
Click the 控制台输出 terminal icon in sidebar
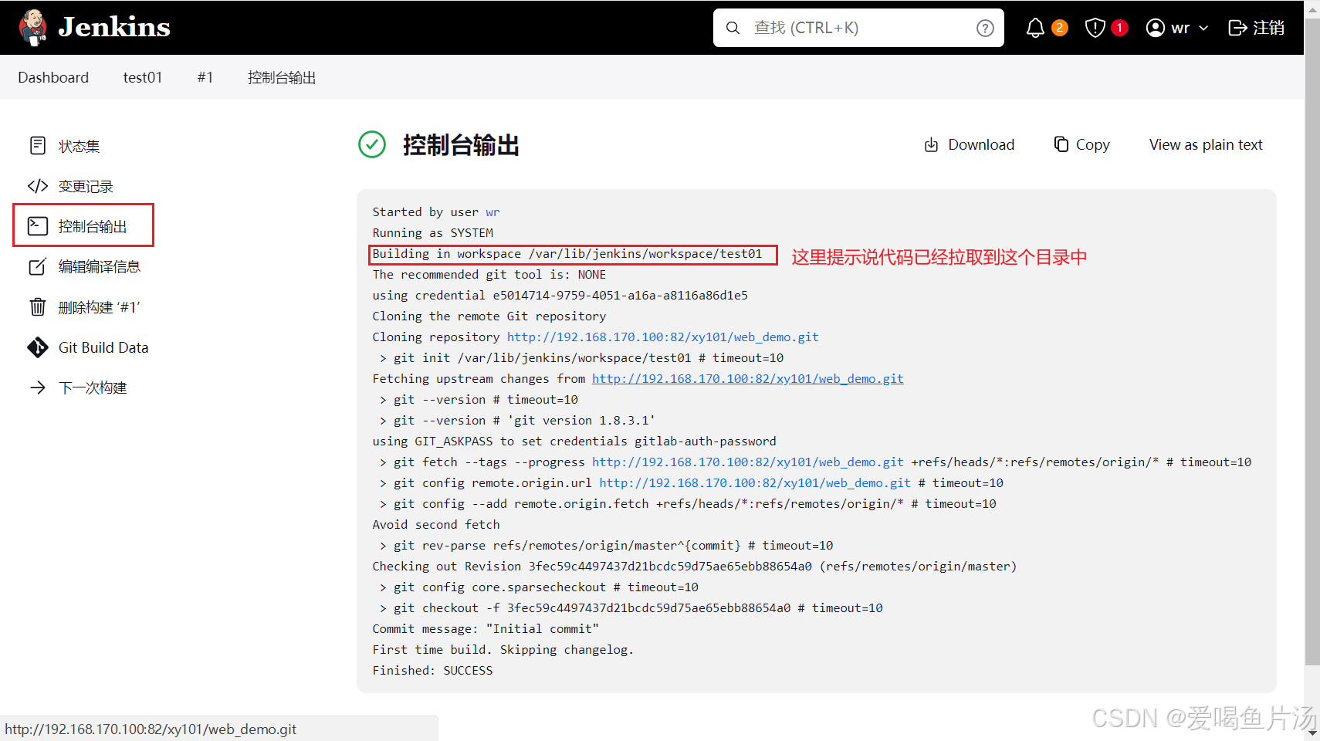pos(38,225)
